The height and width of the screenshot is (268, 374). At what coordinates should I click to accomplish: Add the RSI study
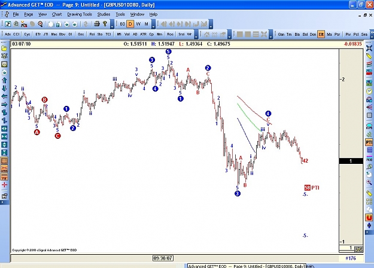coord(92,34)
